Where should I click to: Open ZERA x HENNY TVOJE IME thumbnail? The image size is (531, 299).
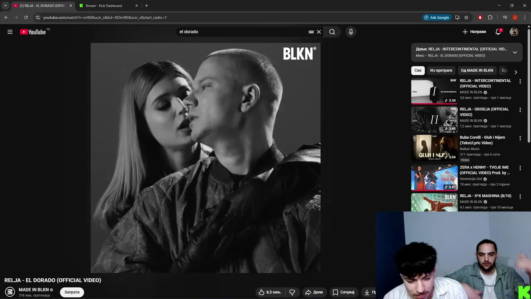coord(434,178)
